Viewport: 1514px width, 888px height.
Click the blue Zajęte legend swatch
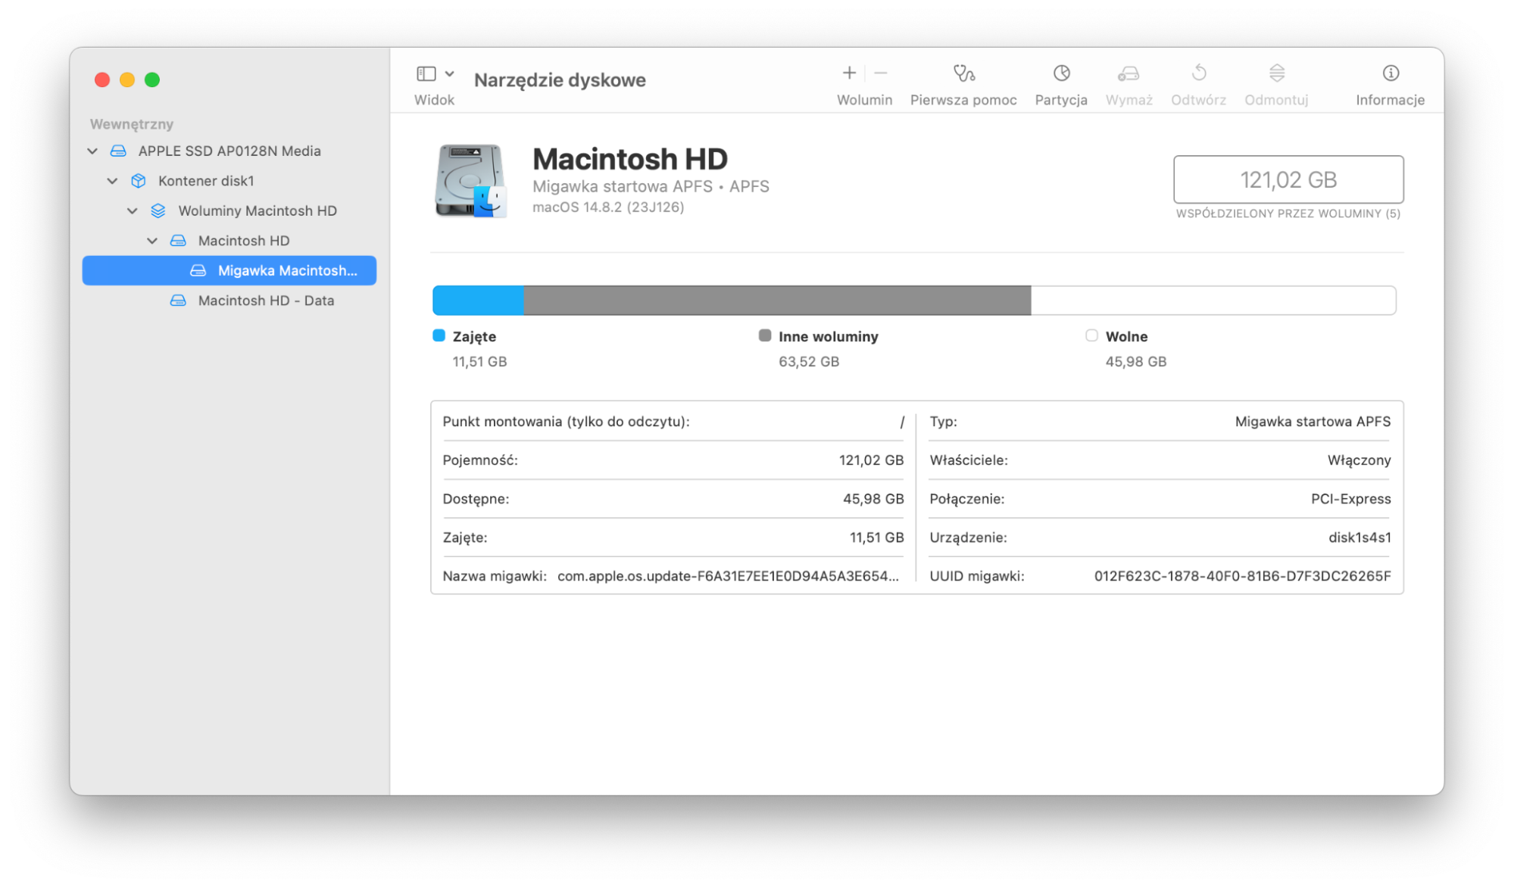[x=439, y=335]
